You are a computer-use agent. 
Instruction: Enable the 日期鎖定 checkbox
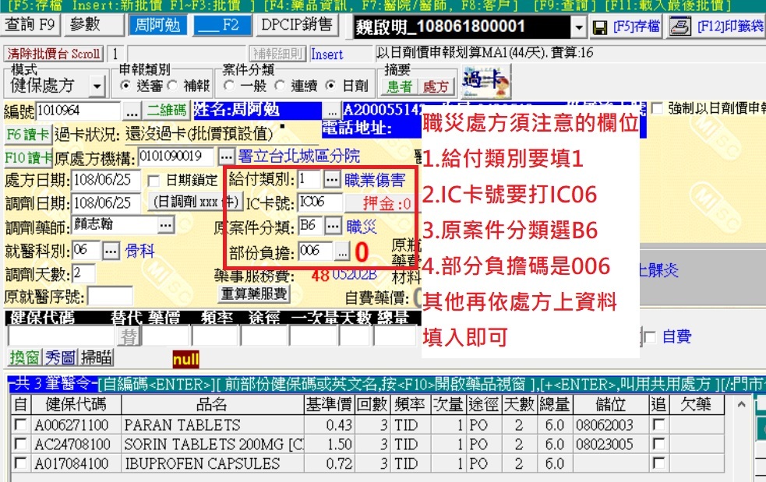click(x=154, y=181)
